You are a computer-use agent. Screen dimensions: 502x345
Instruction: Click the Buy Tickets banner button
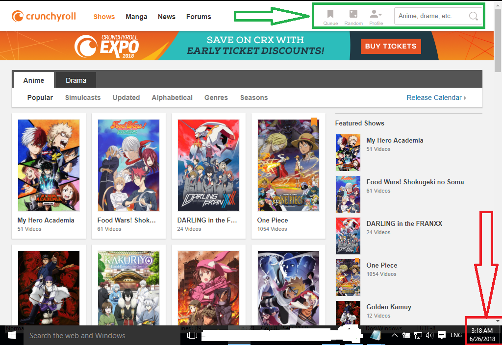[x=391, y=46]
